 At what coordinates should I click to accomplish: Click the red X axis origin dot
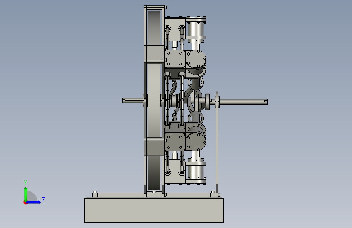(25, 202)
